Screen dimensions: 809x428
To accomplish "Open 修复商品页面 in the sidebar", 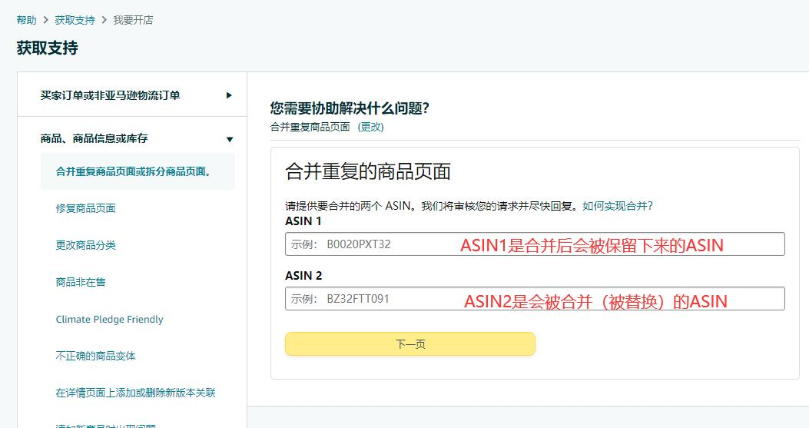I will tap(85, 208).
